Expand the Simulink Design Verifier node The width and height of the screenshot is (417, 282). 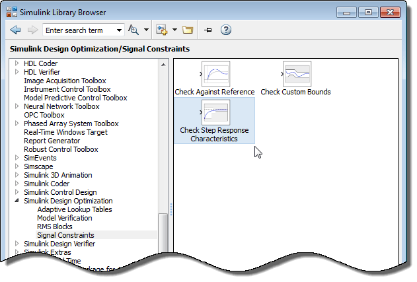click(17, 244)
